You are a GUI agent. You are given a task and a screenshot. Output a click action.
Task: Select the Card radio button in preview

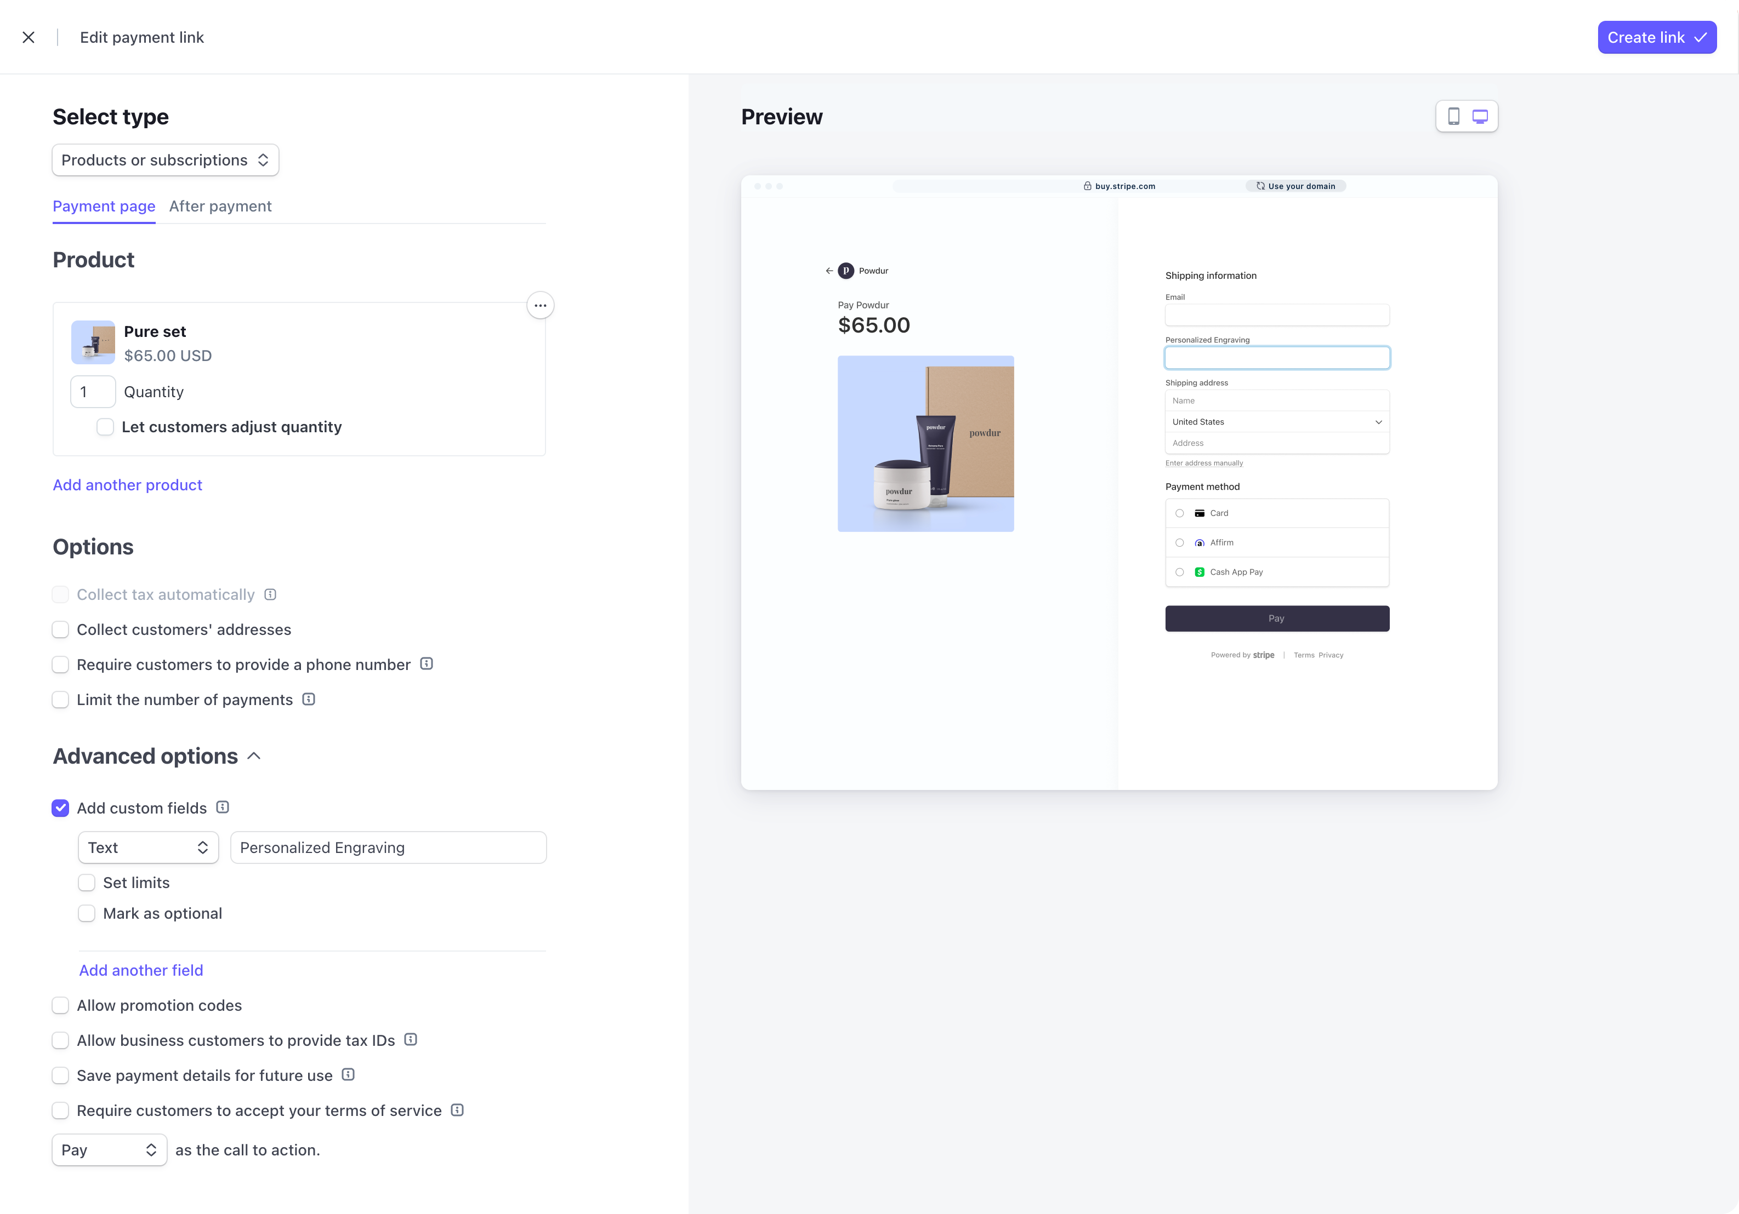(x=1179, y=513)
